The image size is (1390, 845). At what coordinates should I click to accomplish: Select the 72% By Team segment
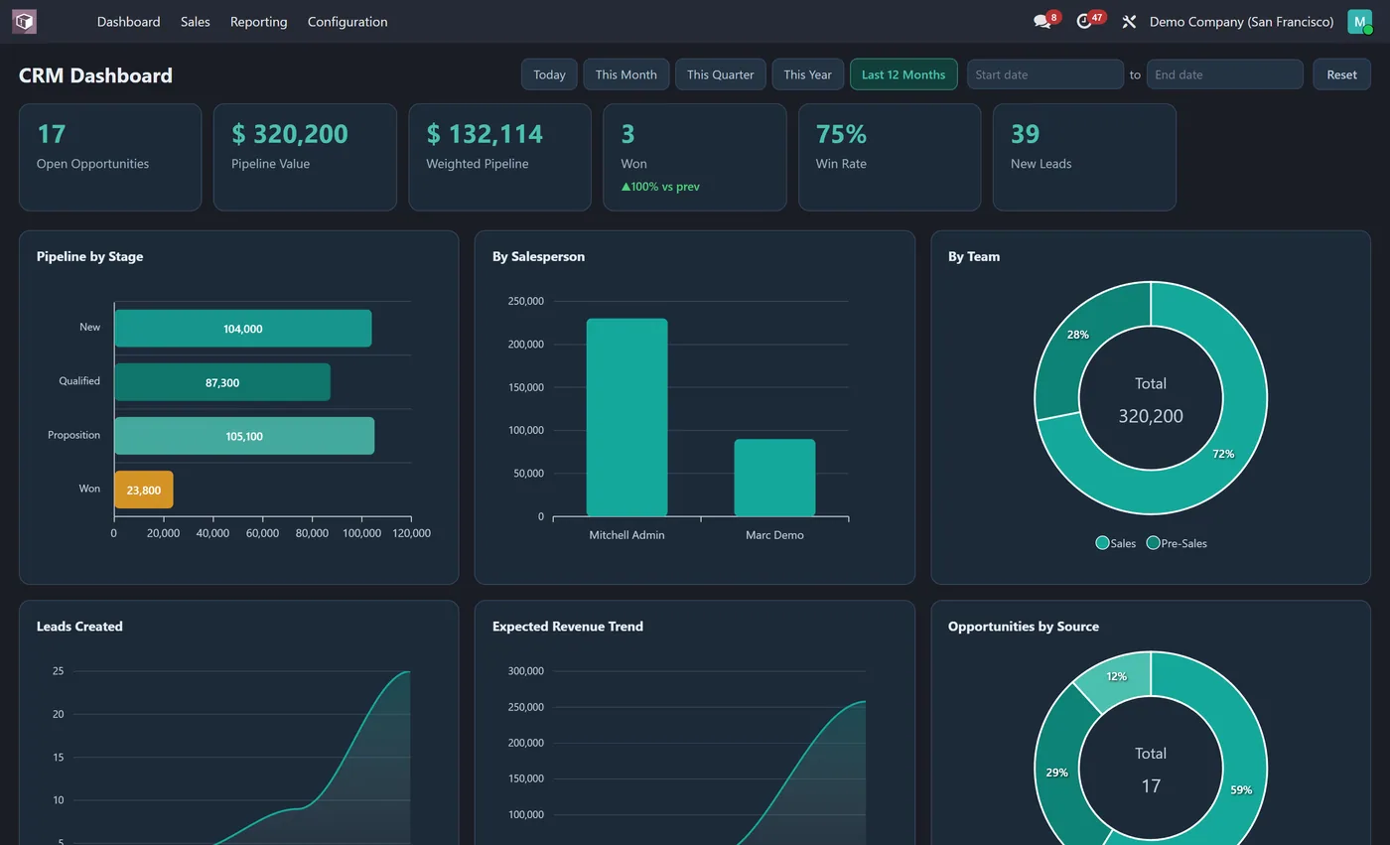point(1223,454)
